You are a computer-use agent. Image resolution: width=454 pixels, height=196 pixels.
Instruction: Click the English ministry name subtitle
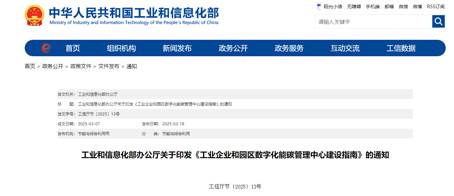pos(134,23)
